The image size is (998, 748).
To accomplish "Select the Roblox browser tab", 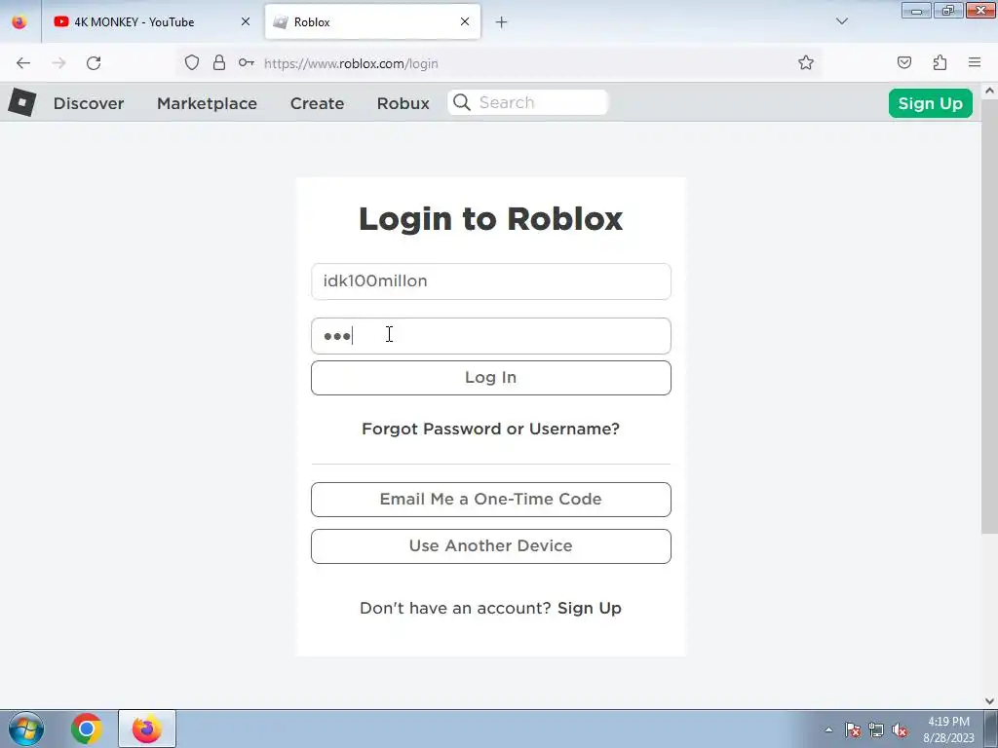I will click(372, 22).
